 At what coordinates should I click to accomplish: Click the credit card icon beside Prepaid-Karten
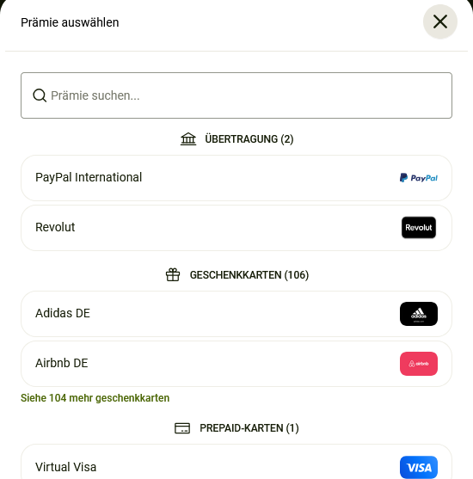[182, 428]
